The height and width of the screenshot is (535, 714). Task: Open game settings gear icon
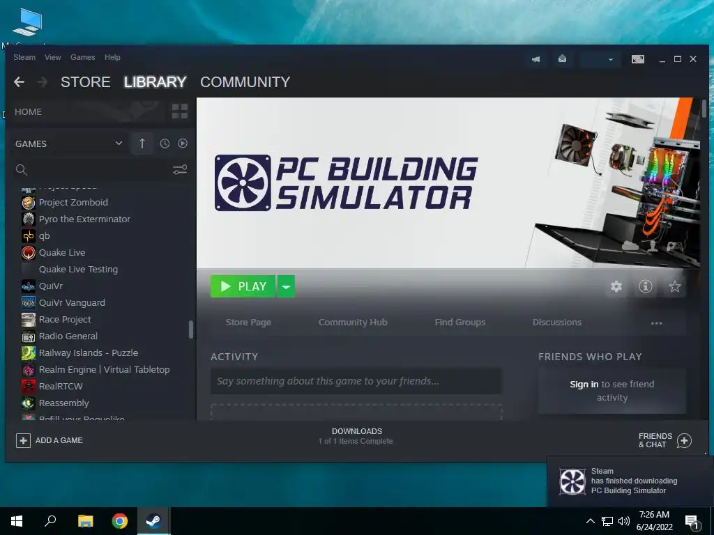[616, 286]
